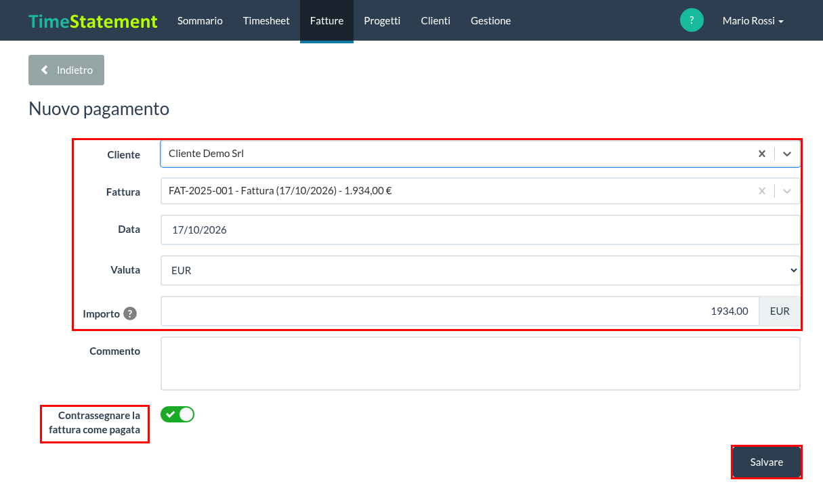
Task: Clear the Cliente selection with the X
Action: (762, 154)
